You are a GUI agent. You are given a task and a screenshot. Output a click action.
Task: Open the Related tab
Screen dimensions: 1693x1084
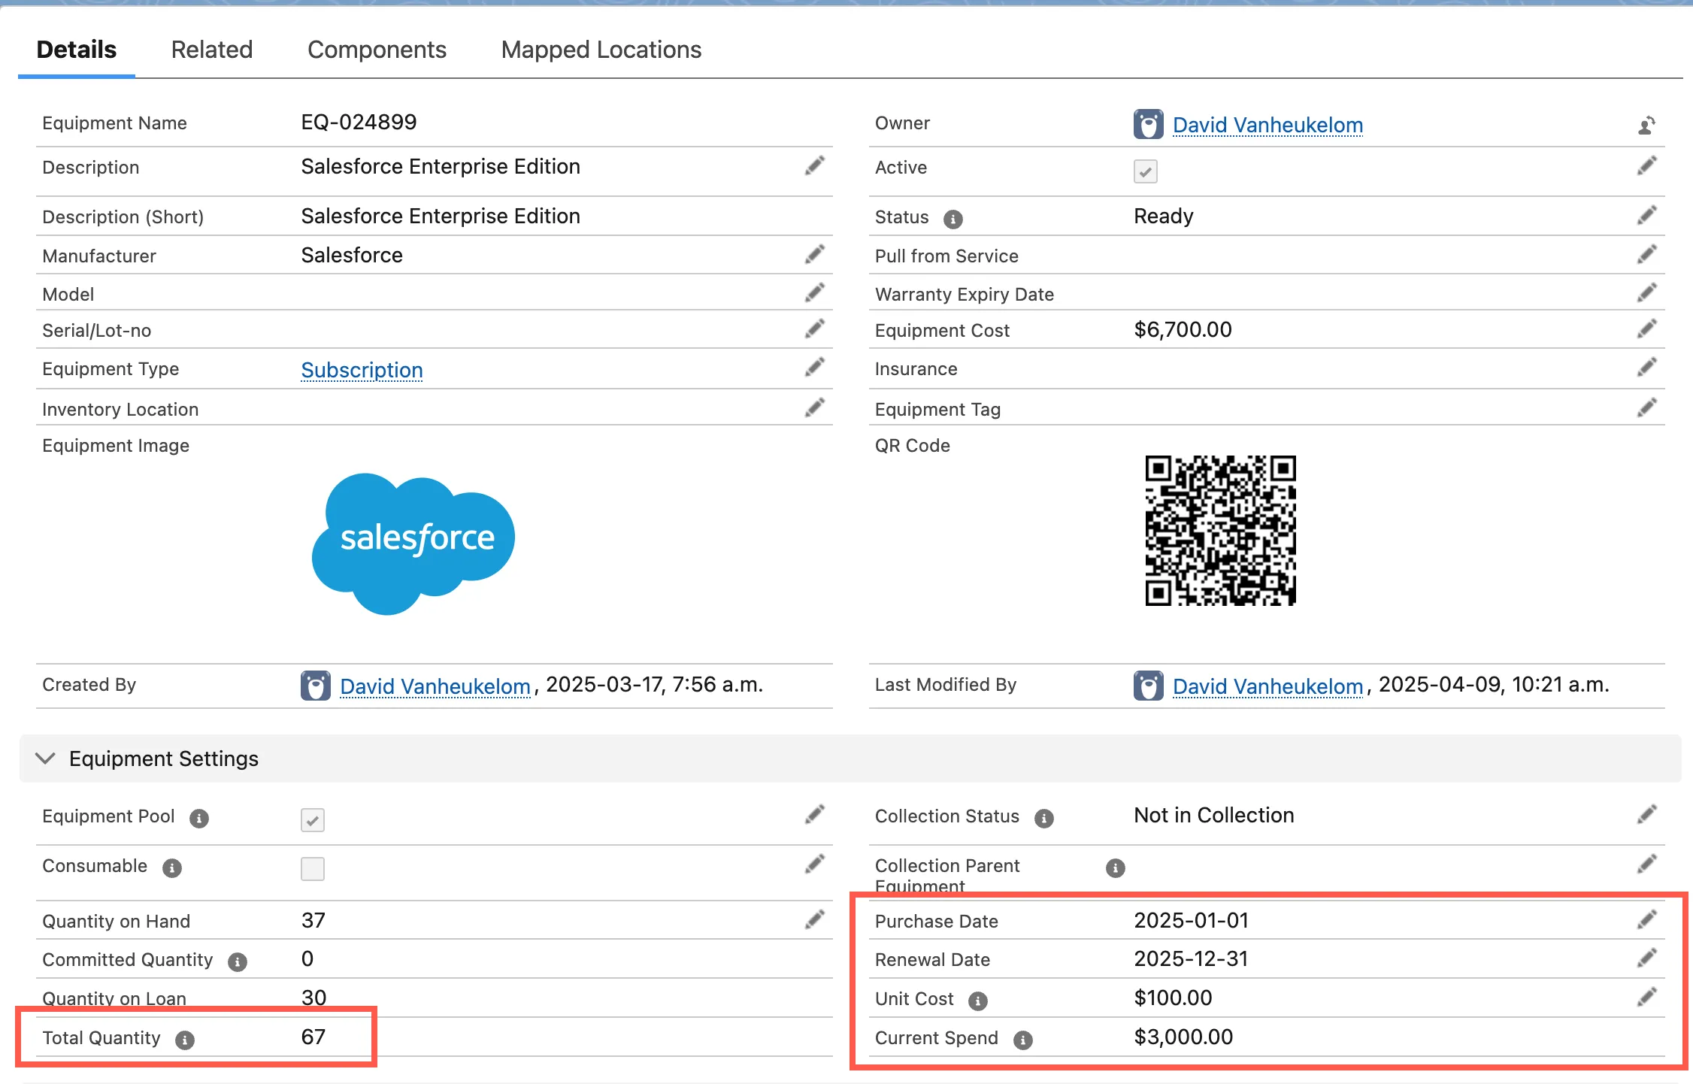(212, 50)
